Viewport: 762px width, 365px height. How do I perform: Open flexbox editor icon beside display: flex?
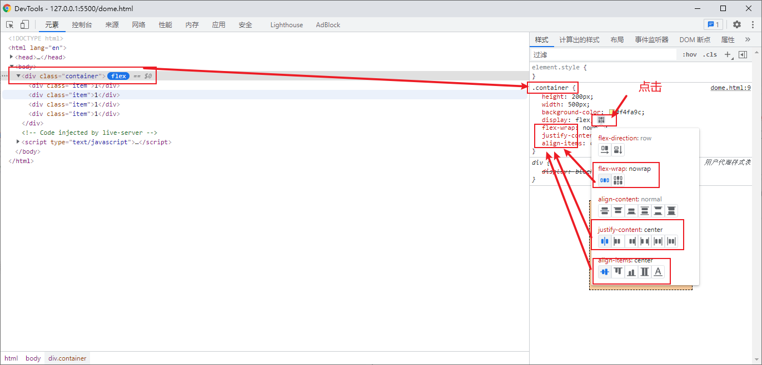click(601, 119)
